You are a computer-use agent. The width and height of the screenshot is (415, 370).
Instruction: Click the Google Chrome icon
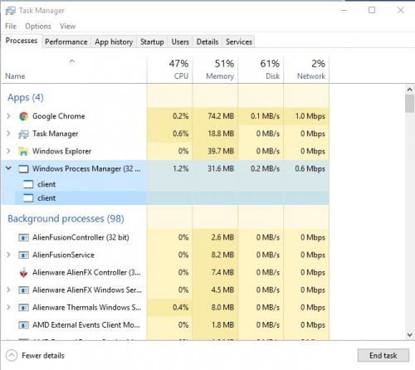[x=23, y=116]
